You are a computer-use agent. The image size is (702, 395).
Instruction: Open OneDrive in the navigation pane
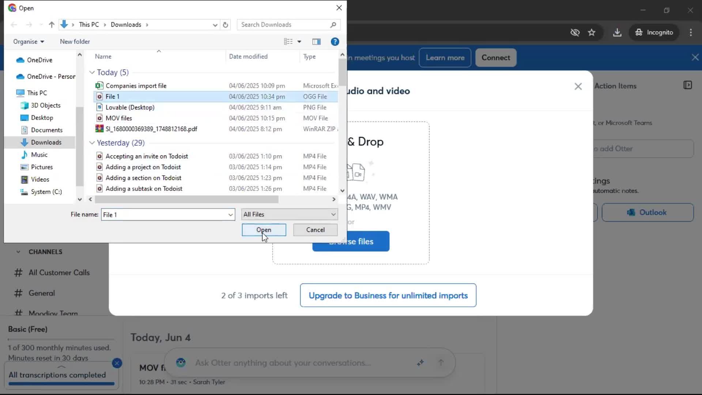coord(39,60)
